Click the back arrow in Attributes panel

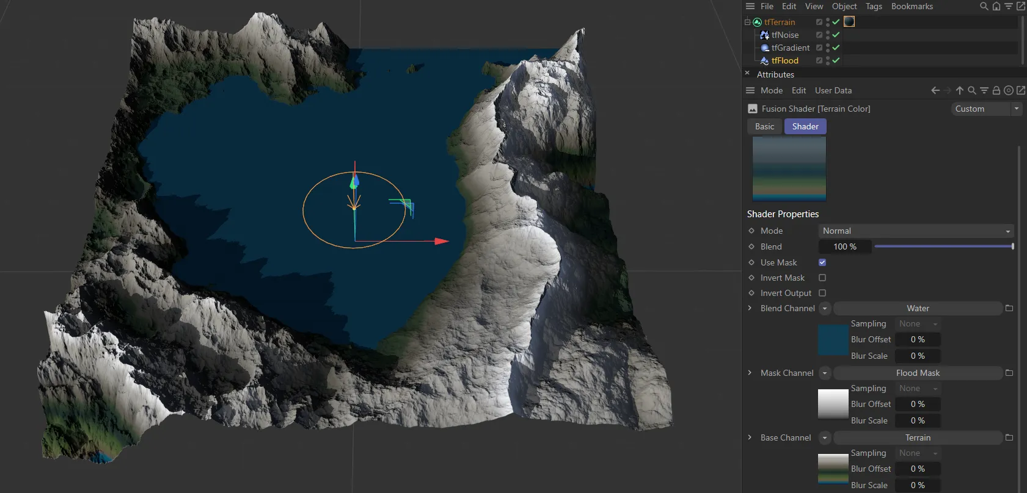[935, 90]
